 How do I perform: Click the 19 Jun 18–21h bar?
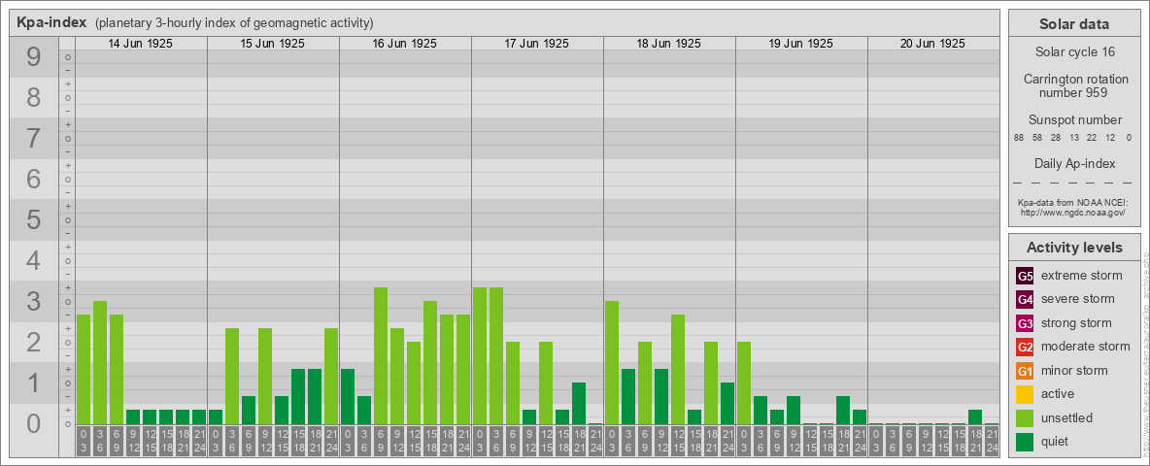[x=843, y=411]
